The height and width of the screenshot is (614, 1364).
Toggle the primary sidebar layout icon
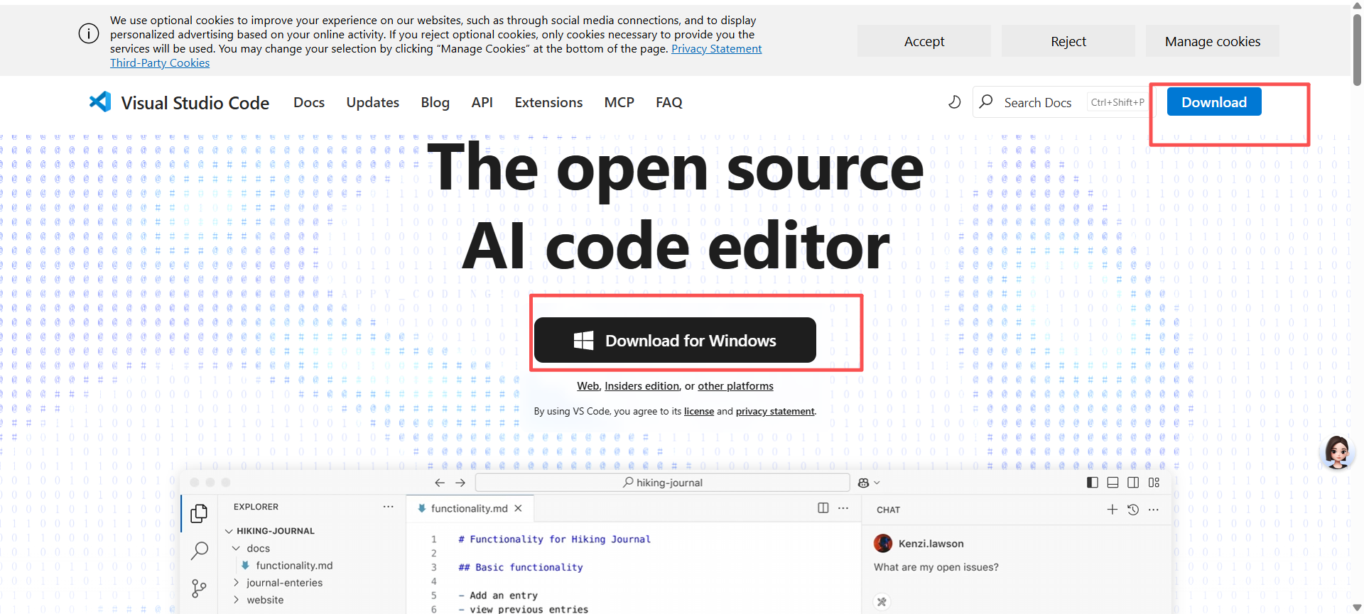coord(1093,483)
